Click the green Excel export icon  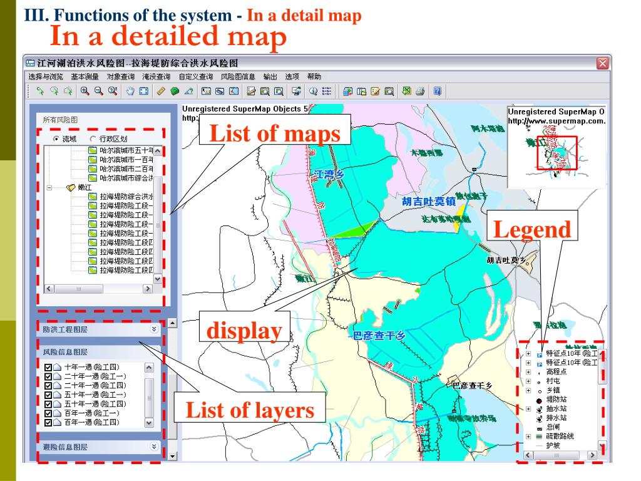pyautogui.click(x=406, y=91)
